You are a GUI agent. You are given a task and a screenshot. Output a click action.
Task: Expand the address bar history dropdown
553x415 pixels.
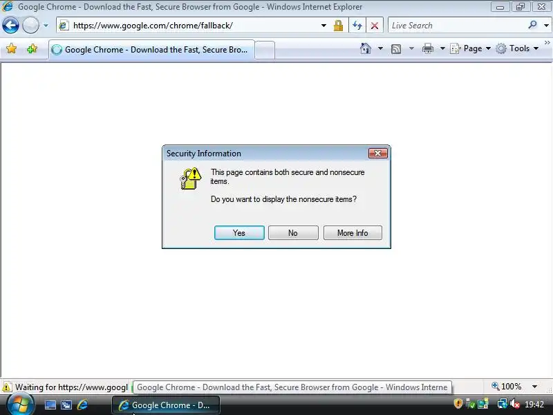(324, 26)
